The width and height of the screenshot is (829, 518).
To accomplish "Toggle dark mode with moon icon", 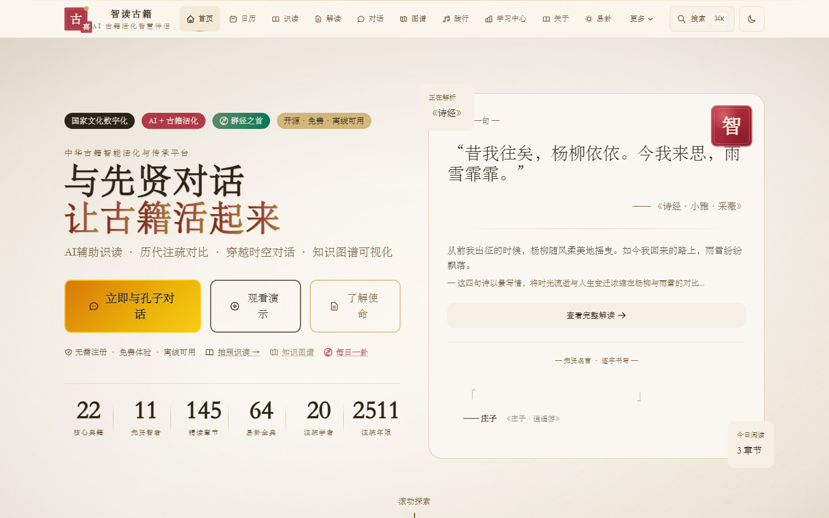I will 752,19.
